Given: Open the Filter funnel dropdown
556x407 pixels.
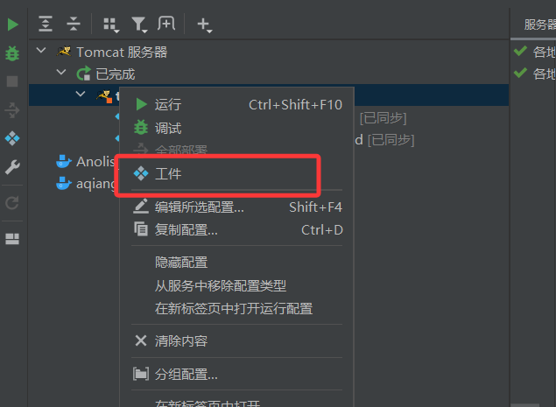Looking at the screenshot, I should click(x=139, y=25).
